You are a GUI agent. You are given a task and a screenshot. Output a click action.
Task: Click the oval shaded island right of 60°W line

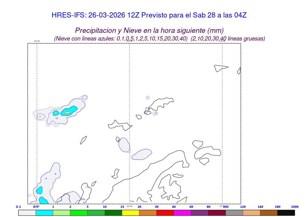tap(142, 154)
